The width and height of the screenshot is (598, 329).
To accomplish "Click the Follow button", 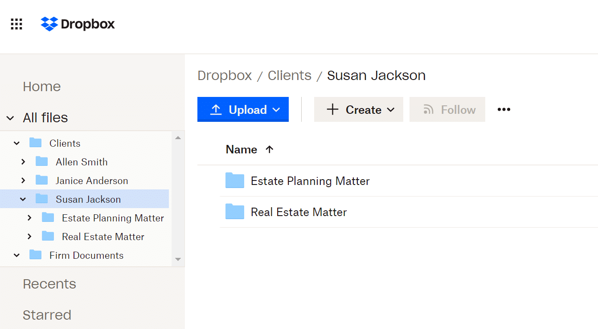I will pos(447,109).
